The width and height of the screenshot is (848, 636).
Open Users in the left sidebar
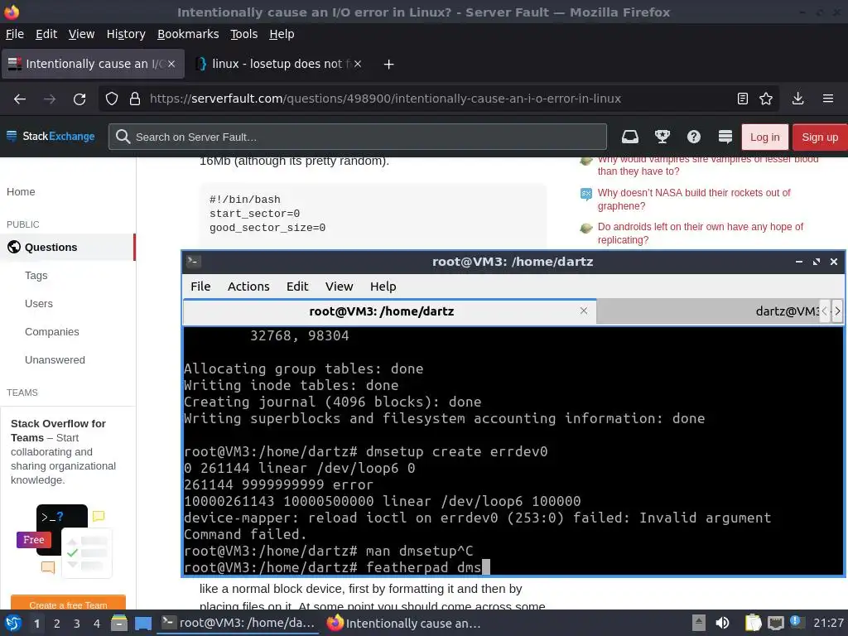38,303
